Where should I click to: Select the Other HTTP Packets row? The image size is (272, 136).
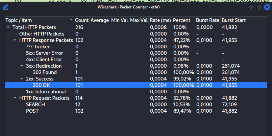[x=136, y=34]
